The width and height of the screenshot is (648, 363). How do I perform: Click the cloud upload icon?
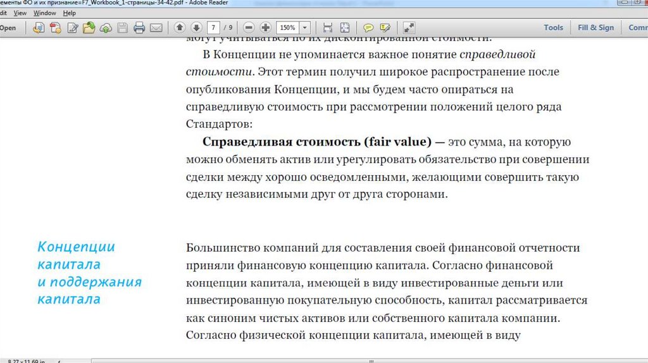106,28
